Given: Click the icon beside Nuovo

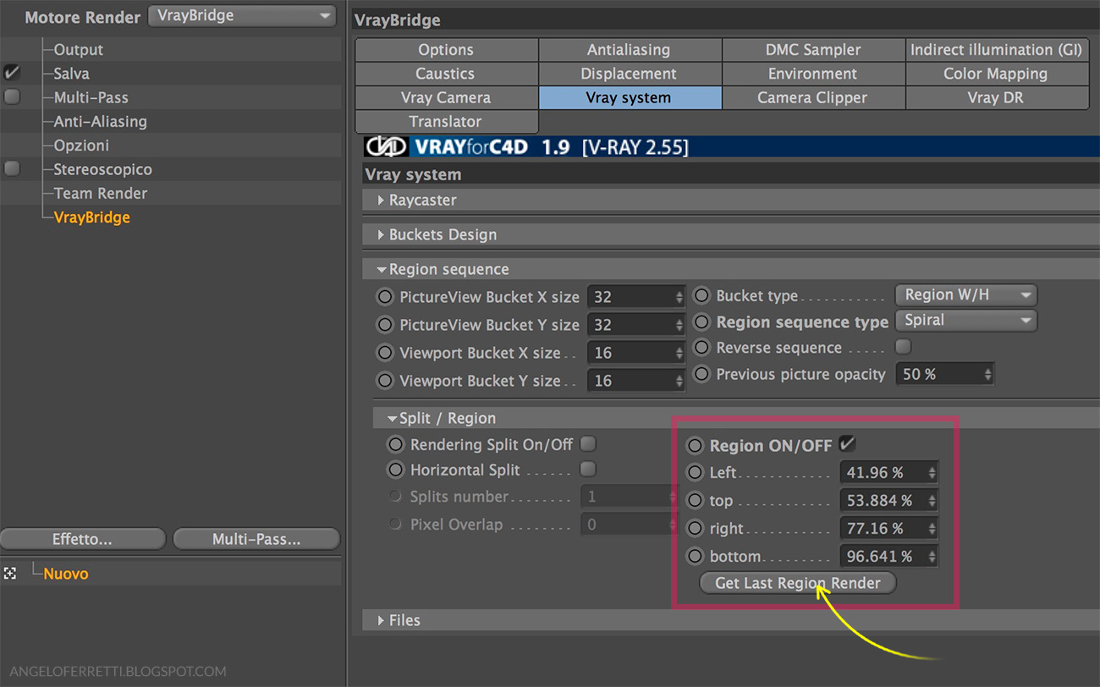Looking at the screenshot, I should [10, 574].
